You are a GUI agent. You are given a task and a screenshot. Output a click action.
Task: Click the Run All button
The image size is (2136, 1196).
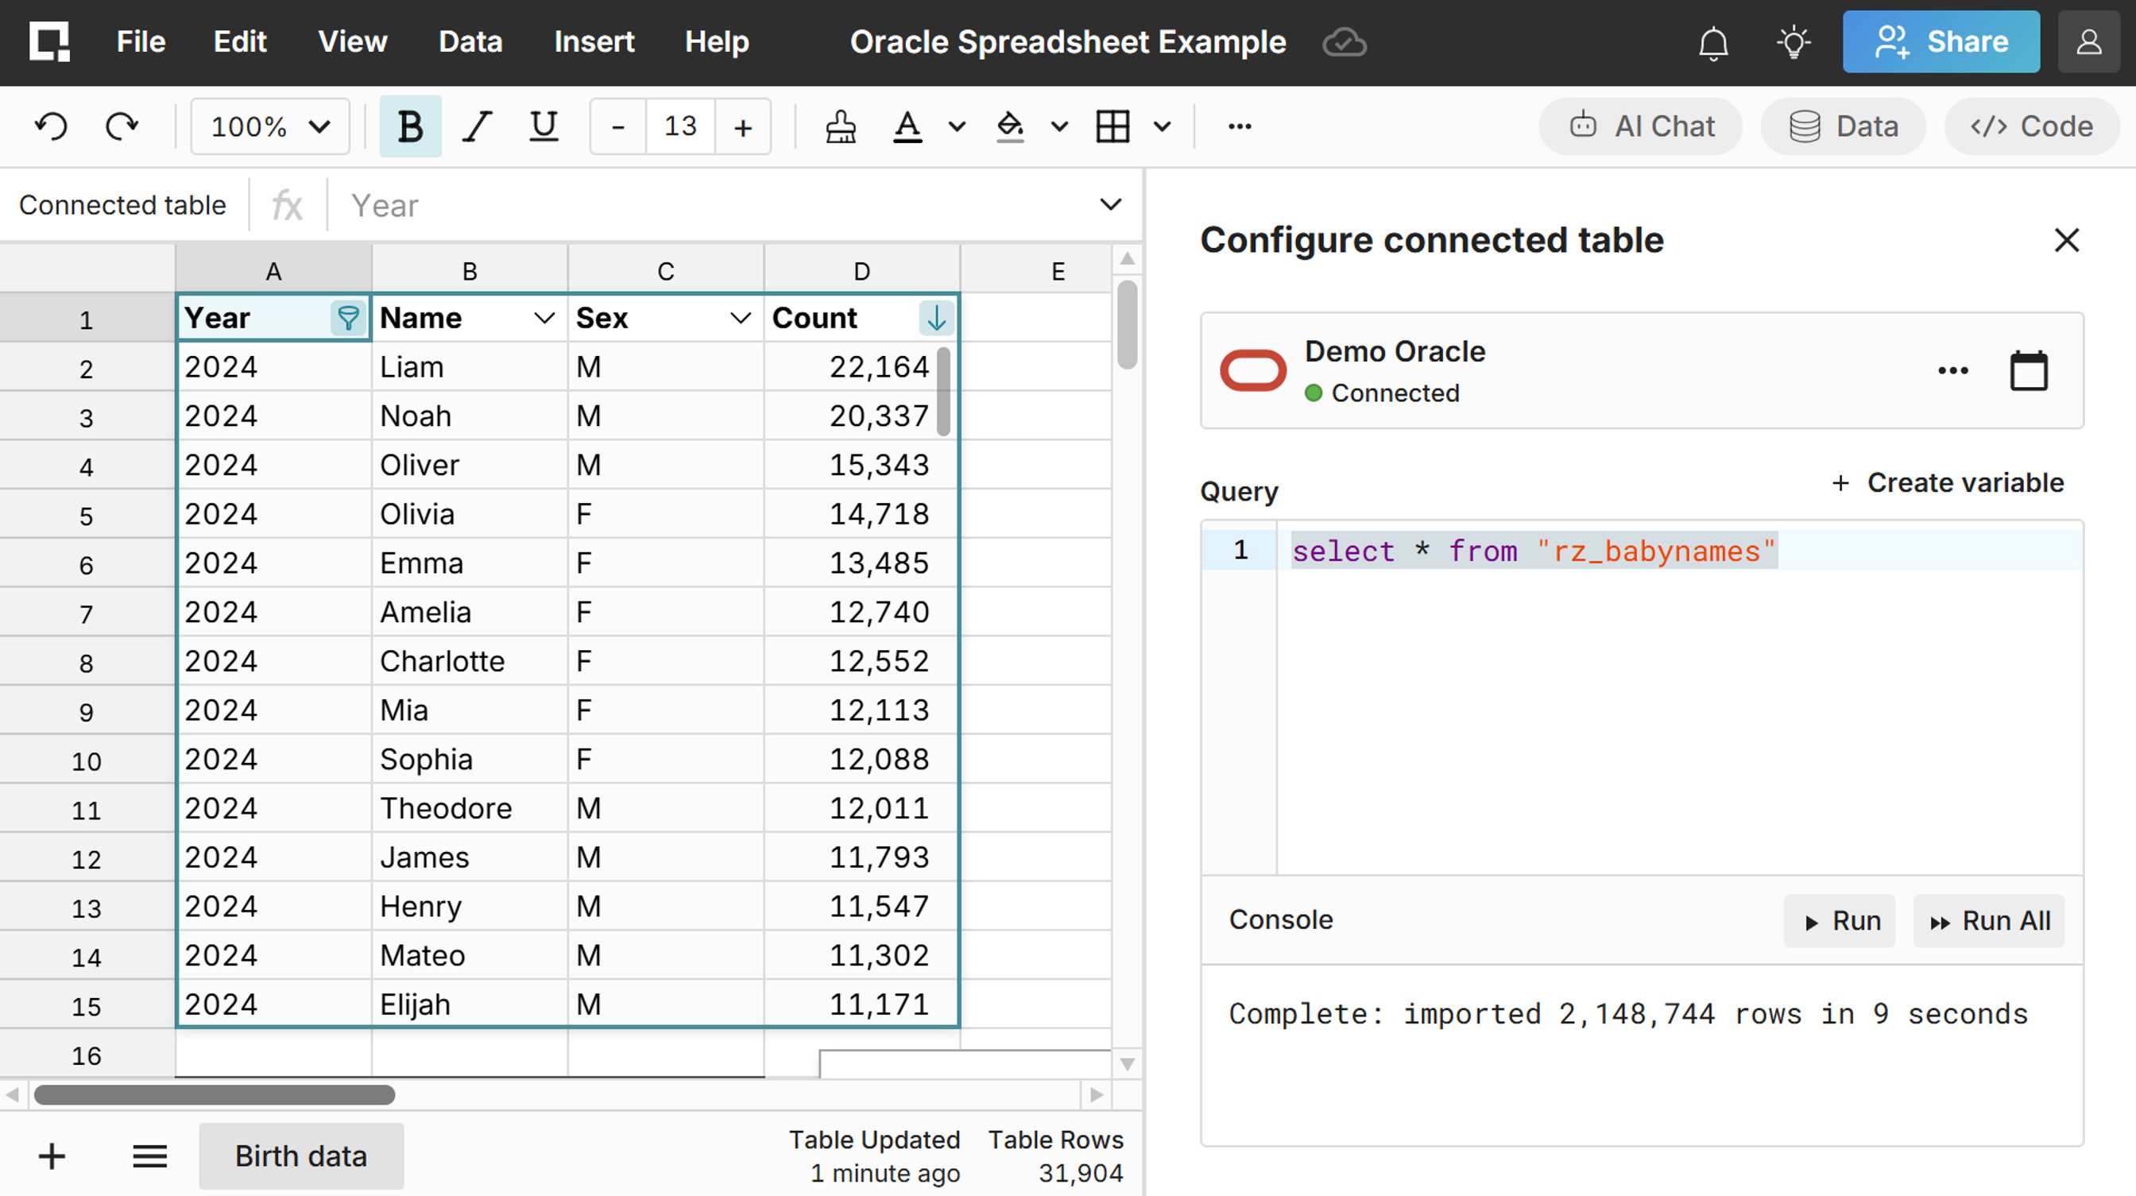click(x=1989, y=920)
